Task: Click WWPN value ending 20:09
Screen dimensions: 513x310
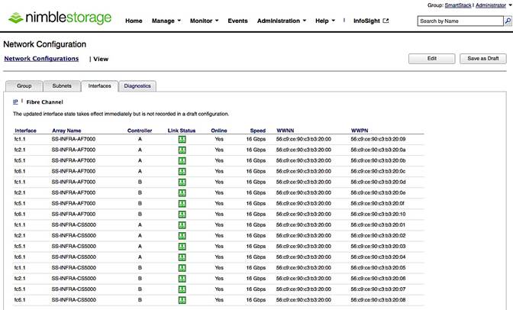Action: [378, 139]
